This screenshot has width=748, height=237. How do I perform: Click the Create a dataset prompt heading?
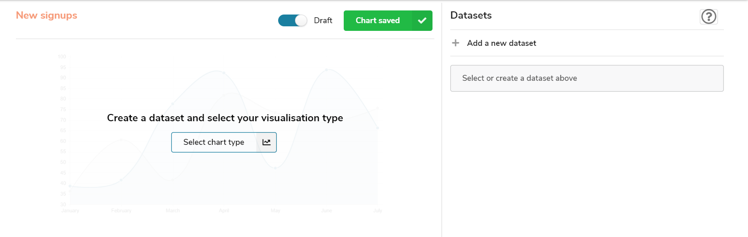pyautogui.click(x=225, y=118)
